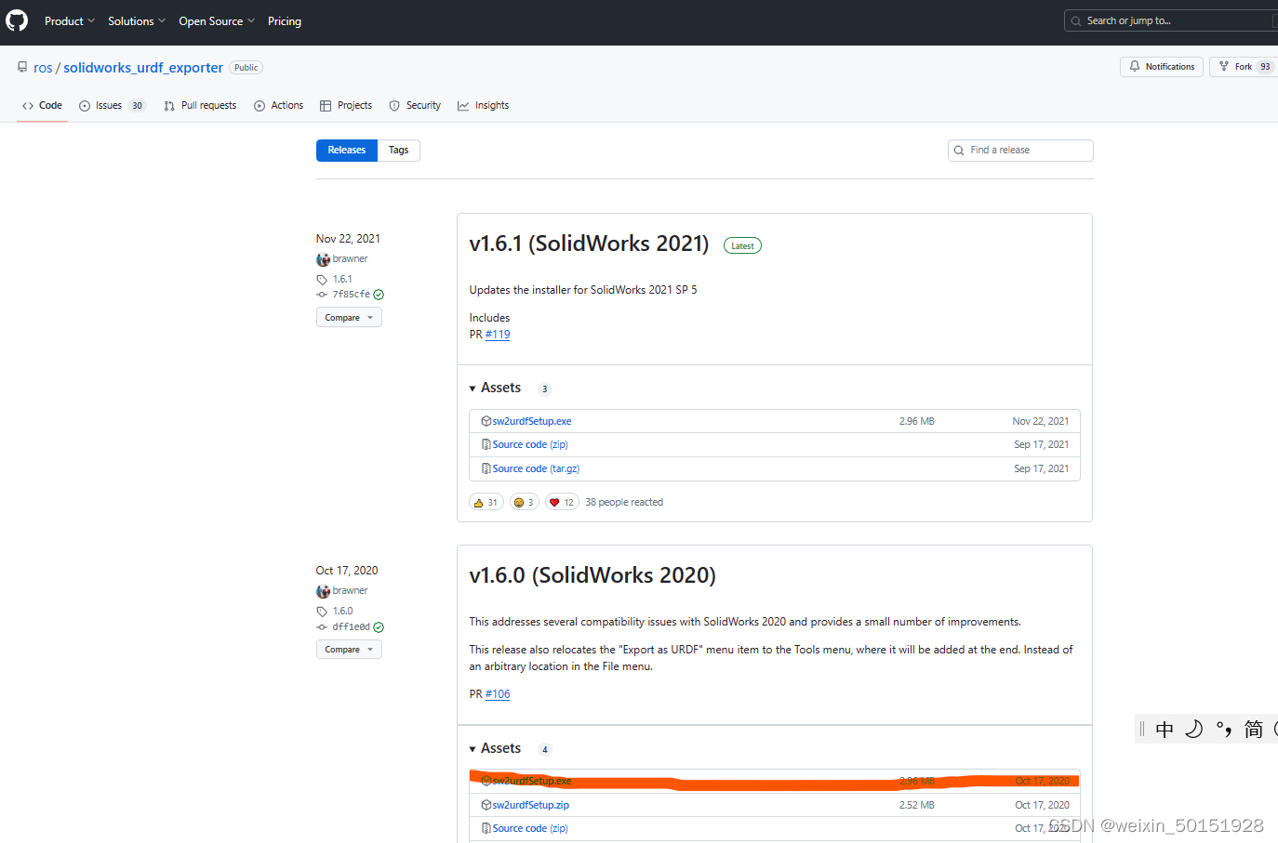
Task: Click the Notifications button
Action: 1162,67
